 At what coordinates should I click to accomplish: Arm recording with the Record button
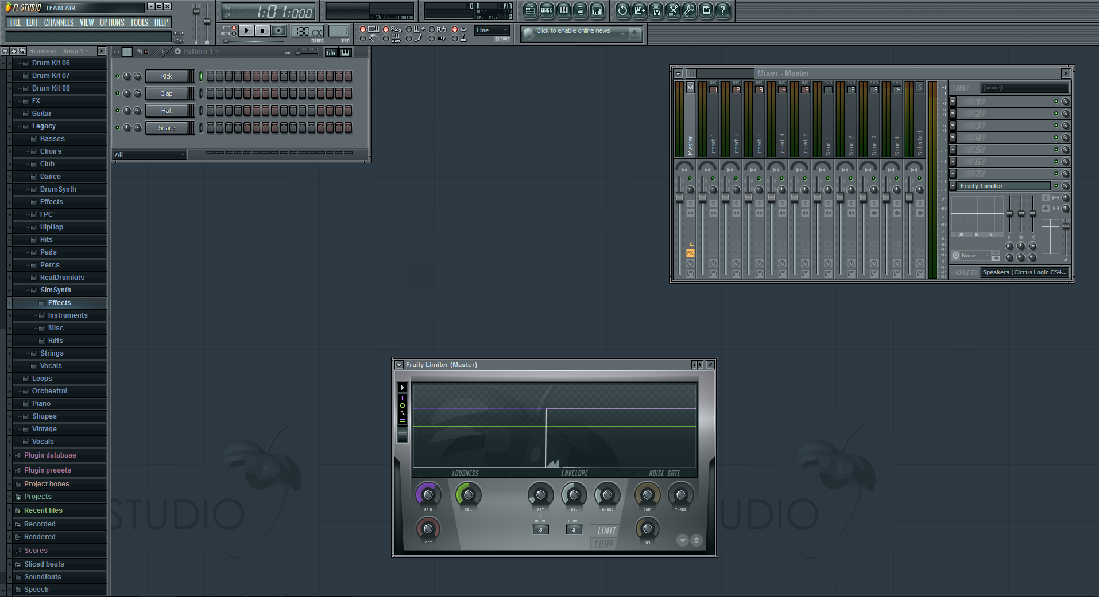(278, 30)
